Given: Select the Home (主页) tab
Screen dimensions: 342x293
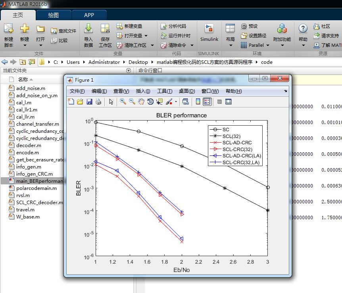Looking at the screenshot, I should 18,15.
